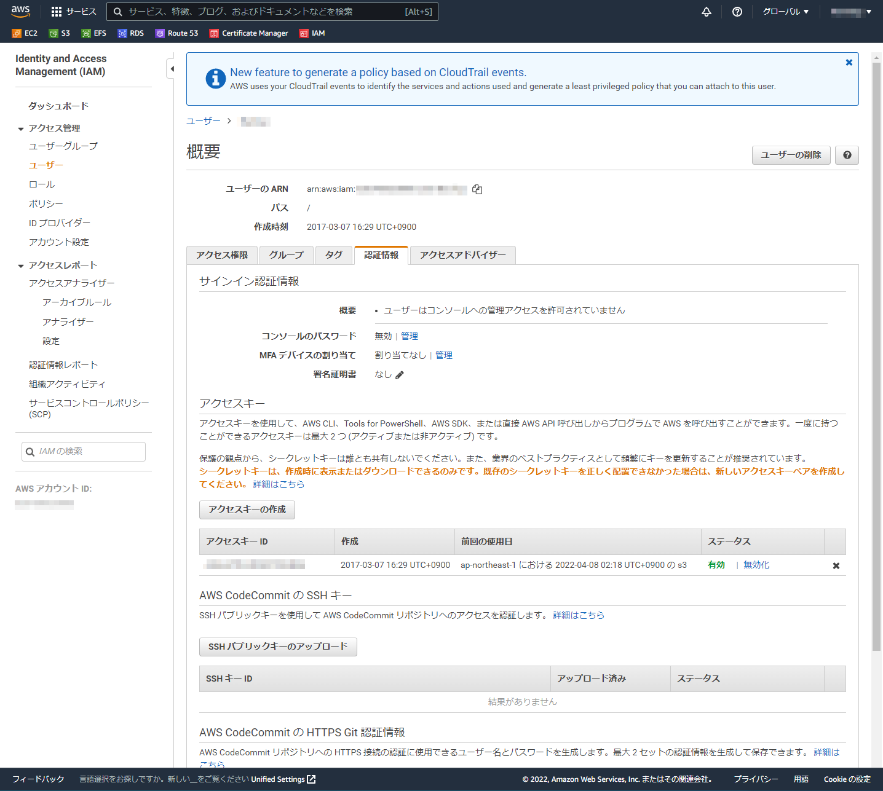Click SSH パブリックキーのアップロード button
The image size is (883, 791).
(x=278, y=647)
